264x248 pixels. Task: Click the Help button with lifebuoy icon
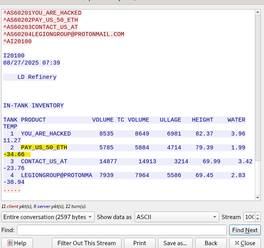[x=17, y=243]
